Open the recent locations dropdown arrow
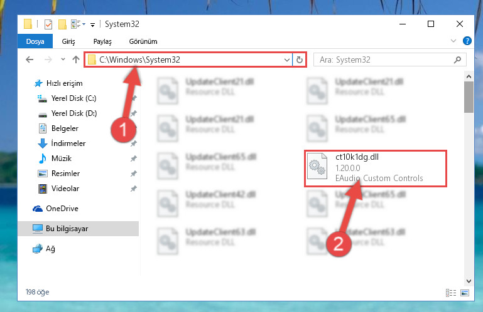 pyautogui.click(x=63, y=60)
